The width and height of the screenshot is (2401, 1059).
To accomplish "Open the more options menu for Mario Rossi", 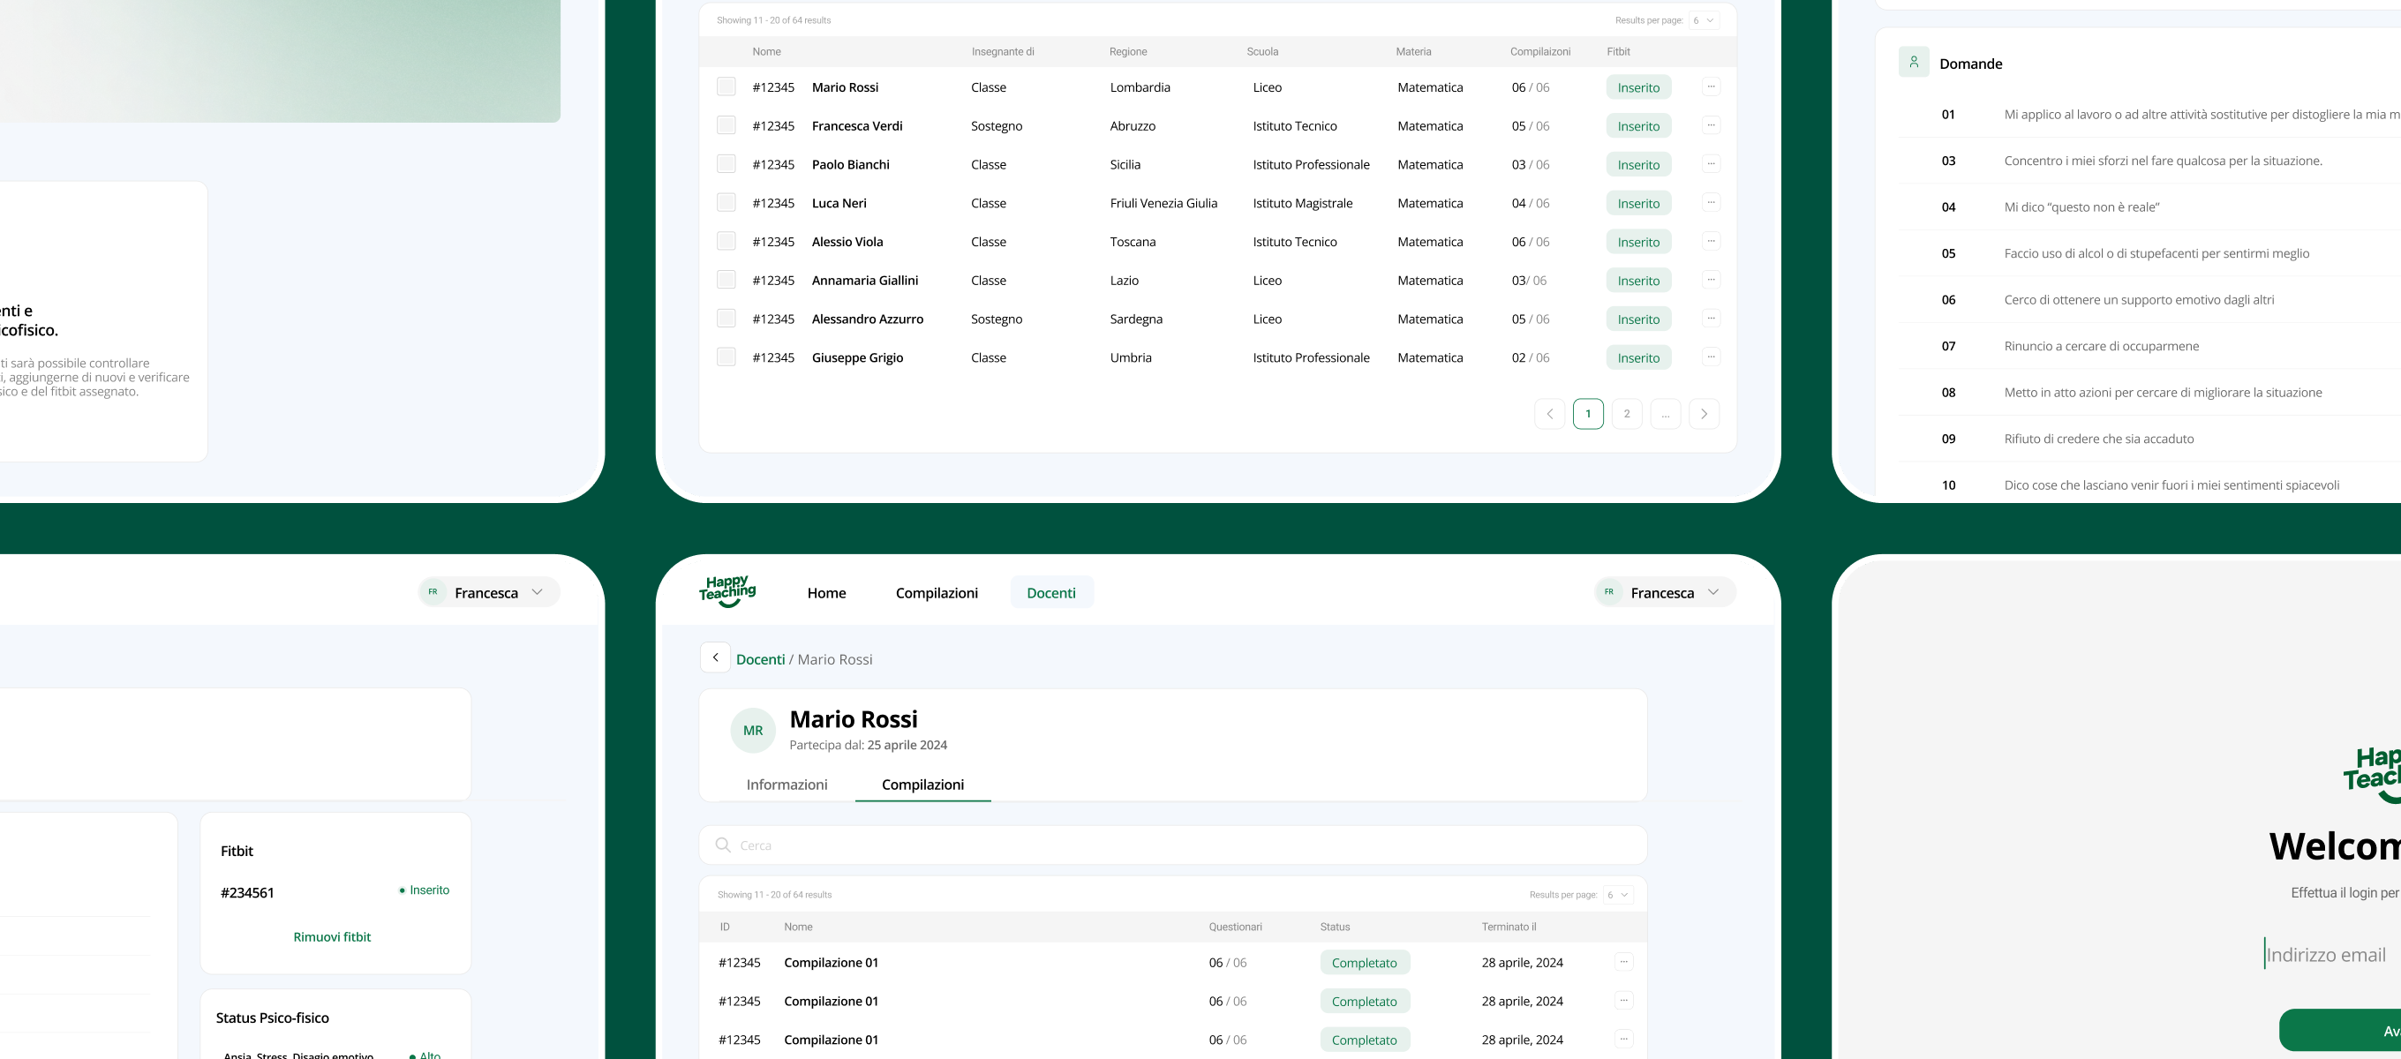I will [x=1711, y=86].
